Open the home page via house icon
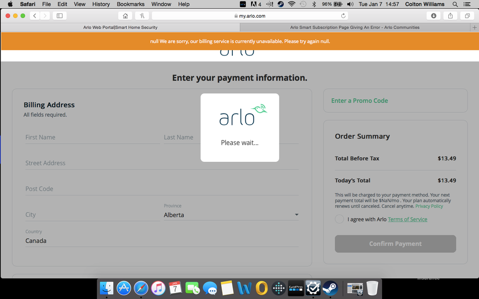Viewport: 479px width, 299px height. tap(125, 16)
